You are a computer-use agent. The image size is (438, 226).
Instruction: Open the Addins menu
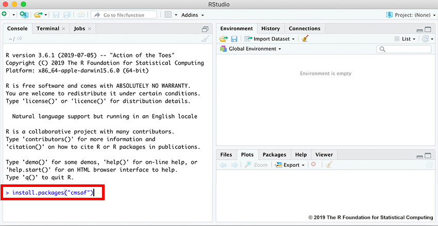(x=193, y=15)
